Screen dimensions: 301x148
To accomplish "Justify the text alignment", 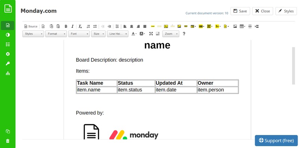I will click(145, 26).
